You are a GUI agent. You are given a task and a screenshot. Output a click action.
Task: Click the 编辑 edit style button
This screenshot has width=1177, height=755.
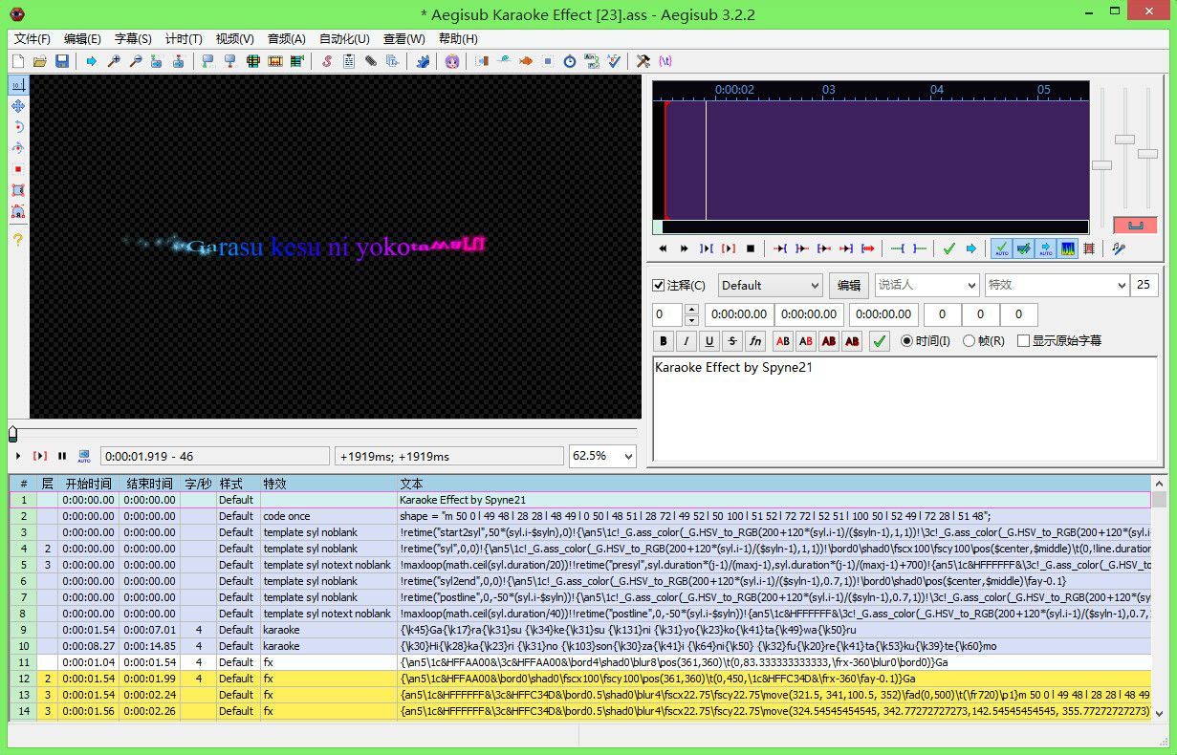(848, 285)
